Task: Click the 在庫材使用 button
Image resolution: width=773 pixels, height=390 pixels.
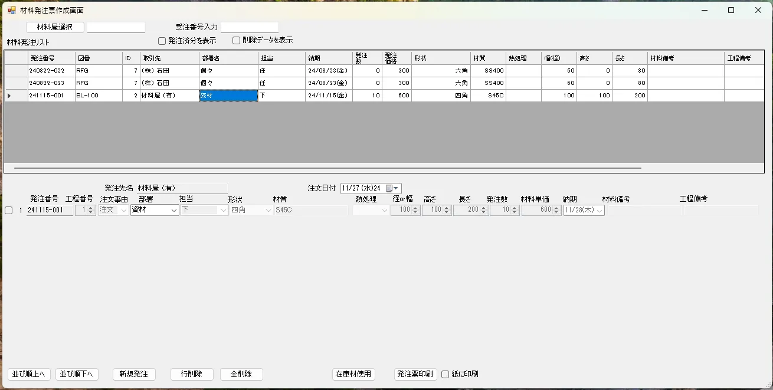Action: (x=353, y=374)
